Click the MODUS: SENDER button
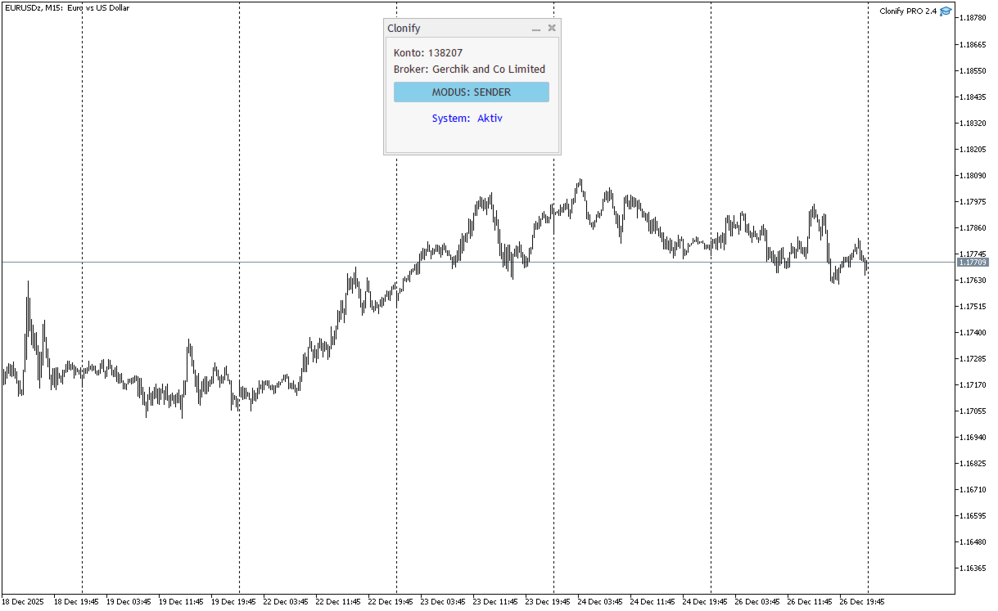 pos(471,92)
